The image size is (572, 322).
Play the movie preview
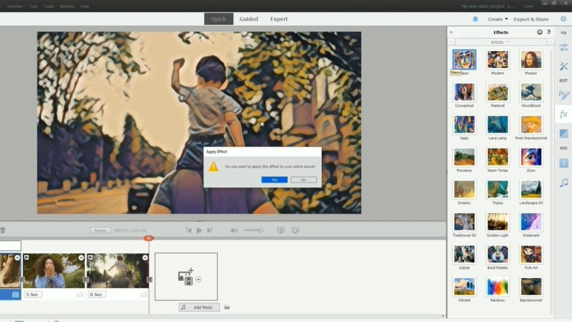coord(199,230)
